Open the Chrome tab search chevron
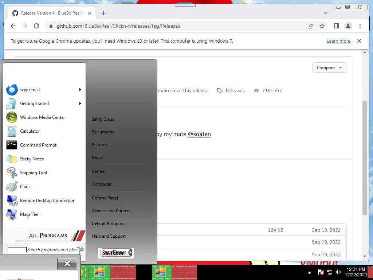373x280 pixels. 326,13
